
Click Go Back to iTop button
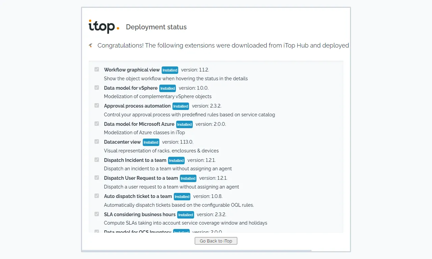[x=216, y=241]
